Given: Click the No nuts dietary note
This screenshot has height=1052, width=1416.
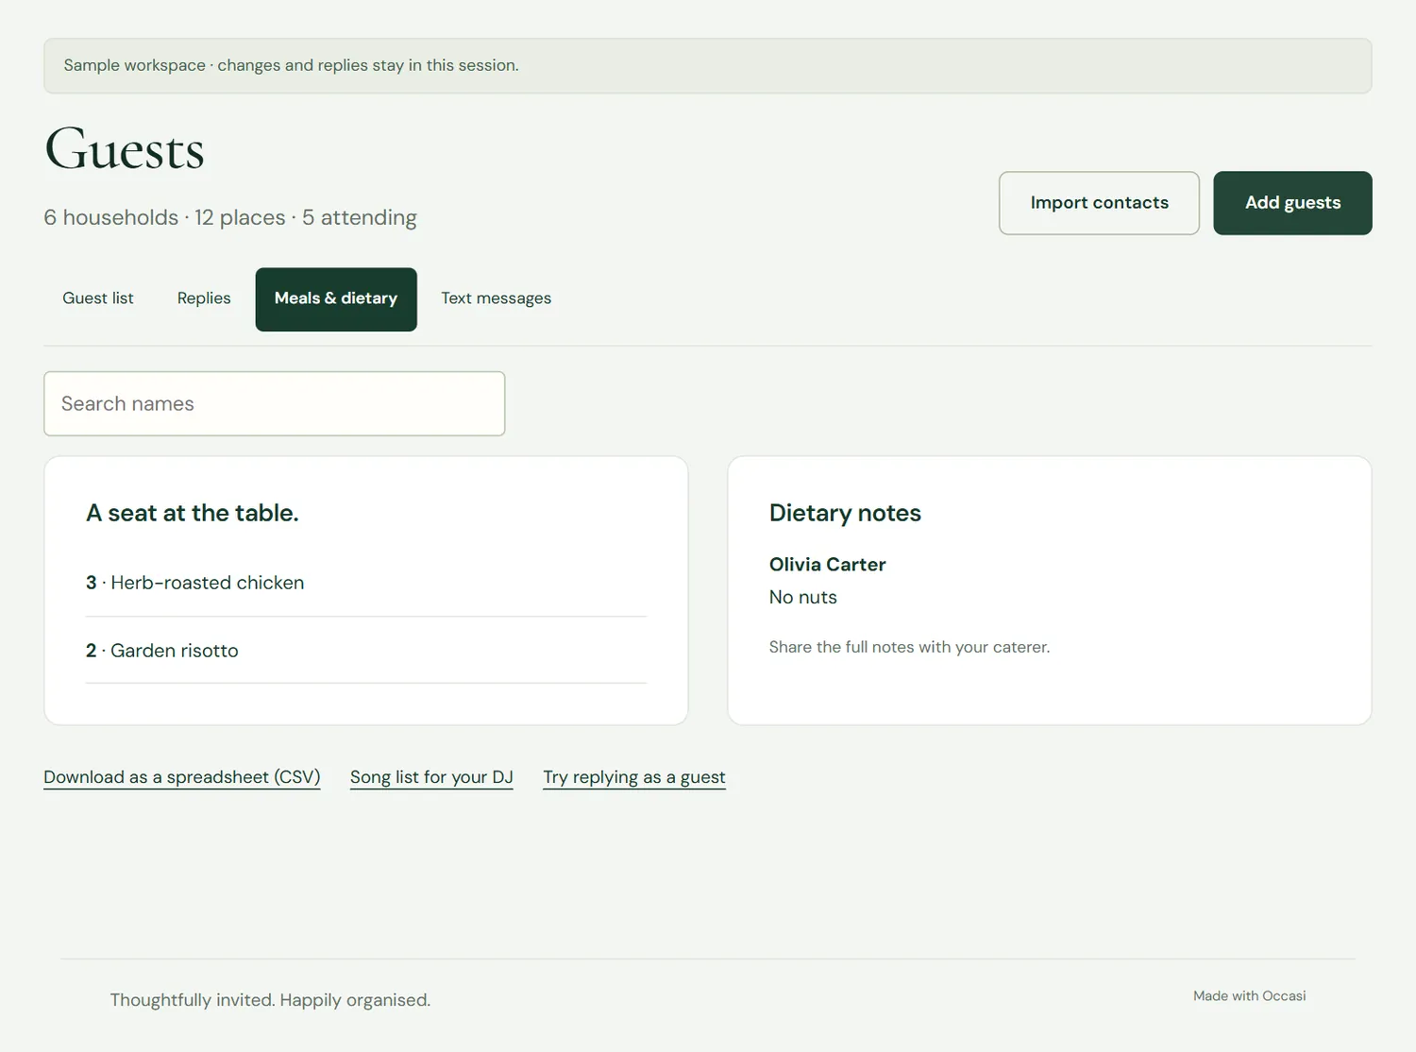Looking at the screenshot, I should (803, 597).
